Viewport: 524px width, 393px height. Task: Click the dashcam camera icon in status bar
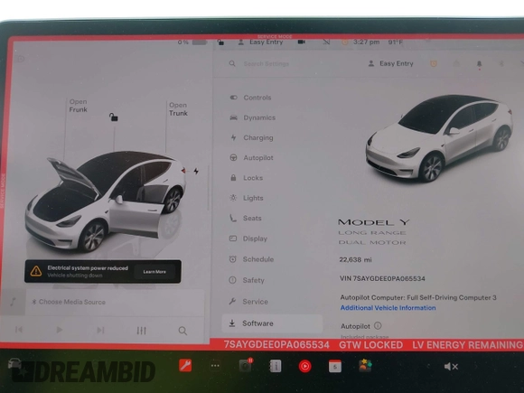tap(302, 42)
